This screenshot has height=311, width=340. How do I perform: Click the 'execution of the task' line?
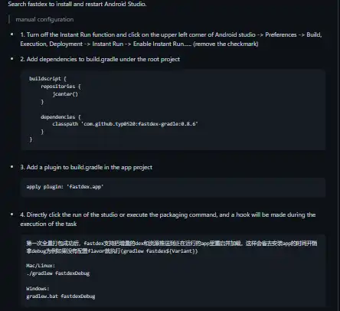point(48,224)
